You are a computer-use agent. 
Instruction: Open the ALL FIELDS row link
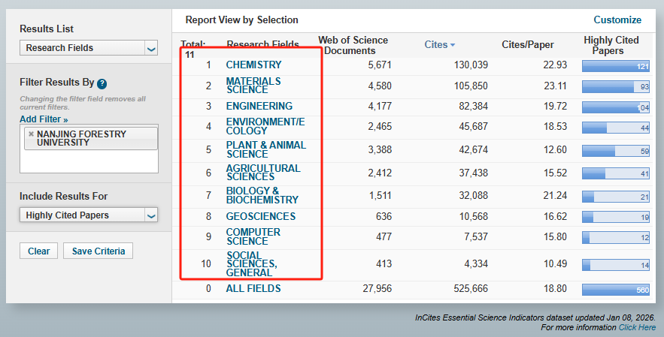pyautogui.click(x=253, y=289)
